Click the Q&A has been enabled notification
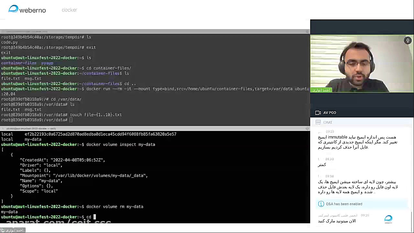Image resolution: width=414 pixels, height=233 pixels. pos(344,204)
